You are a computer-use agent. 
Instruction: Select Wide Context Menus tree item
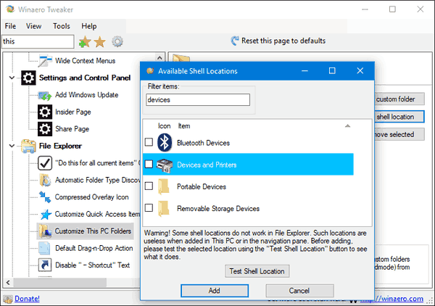[85, 61]
